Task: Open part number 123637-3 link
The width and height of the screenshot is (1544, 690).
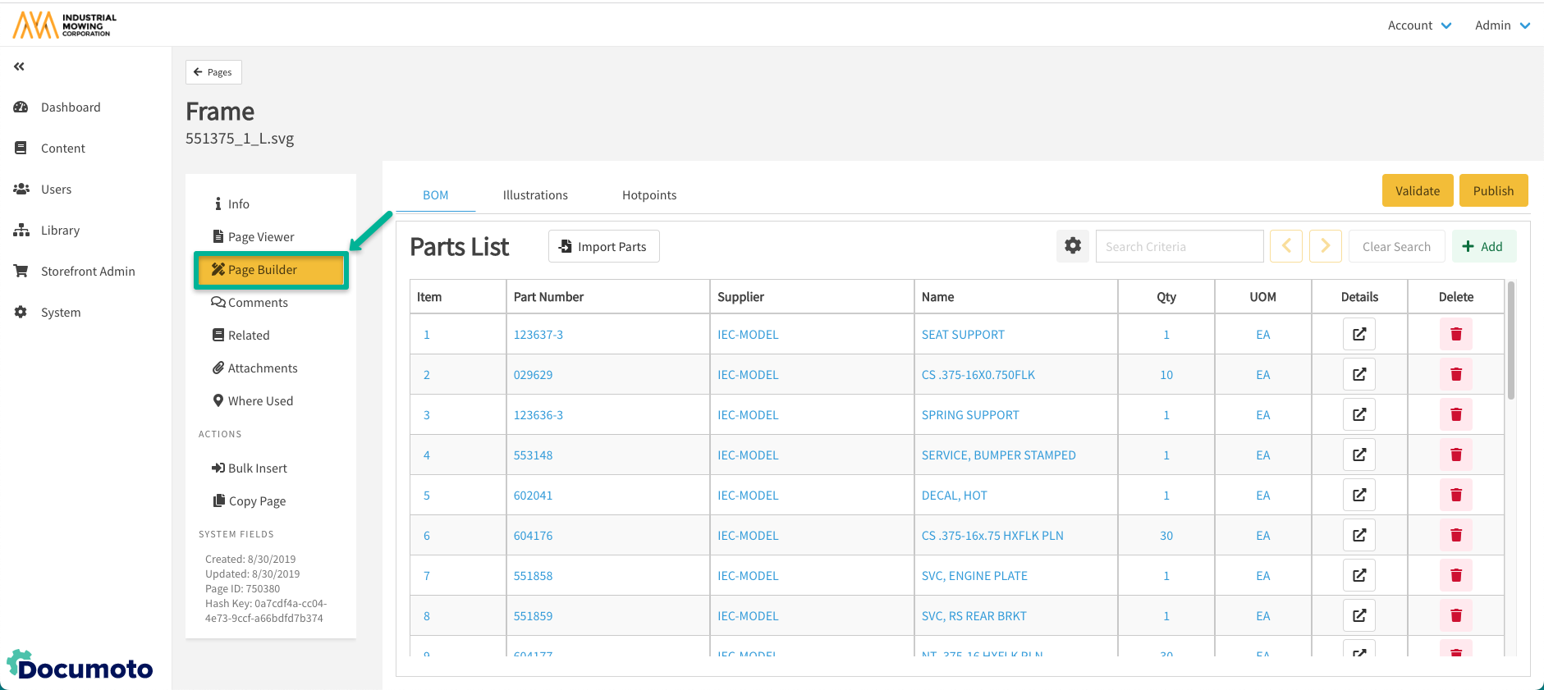Action: [x=538, y=335]
